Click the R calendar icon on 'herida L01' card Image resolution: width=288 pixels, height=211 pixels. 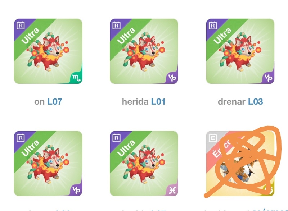tap(116, 26)
